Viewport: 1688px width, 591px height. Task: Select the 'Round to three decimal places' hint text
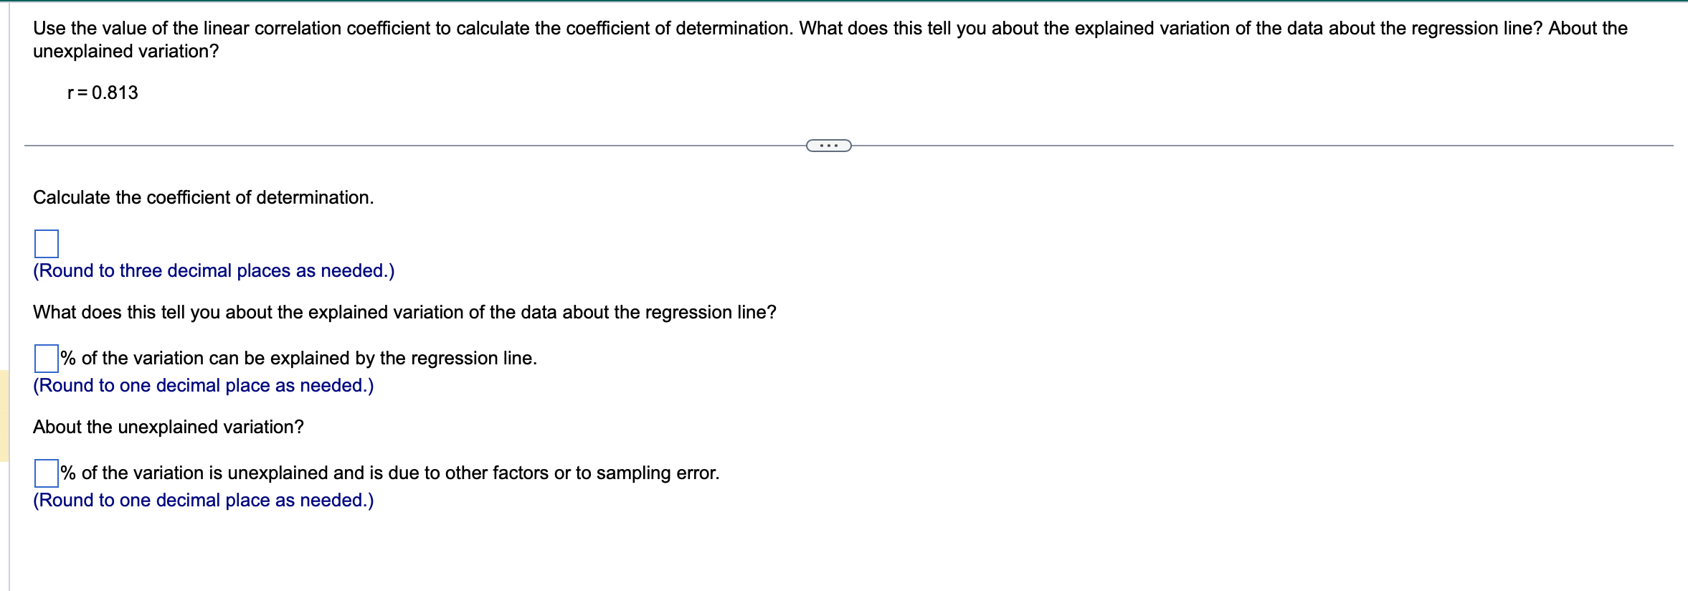pos(212,271)
